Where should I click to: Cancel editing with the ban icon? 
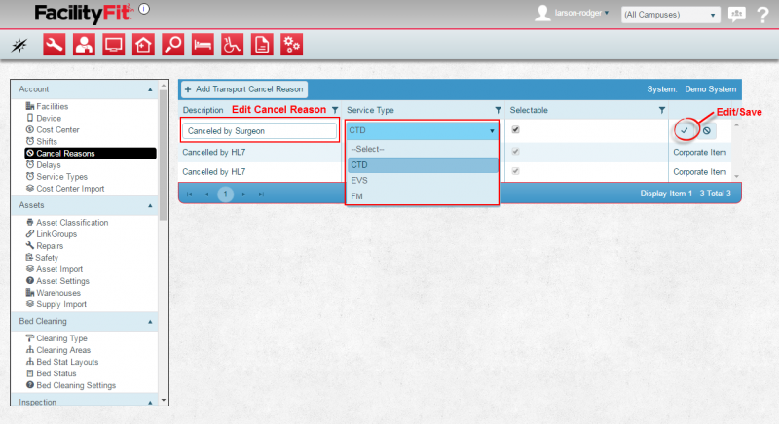click(706, 130)
